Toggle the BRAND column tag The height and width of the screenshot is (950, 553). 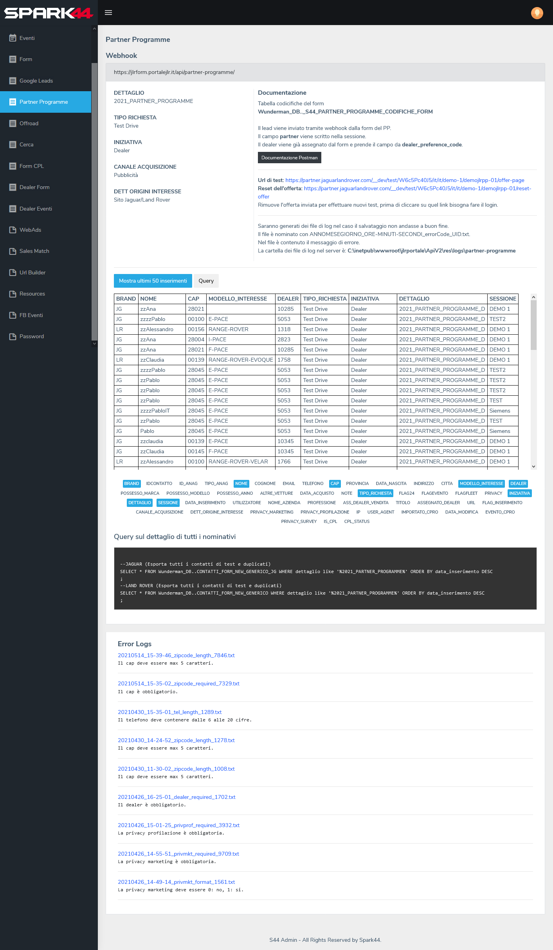coord(131,484)
